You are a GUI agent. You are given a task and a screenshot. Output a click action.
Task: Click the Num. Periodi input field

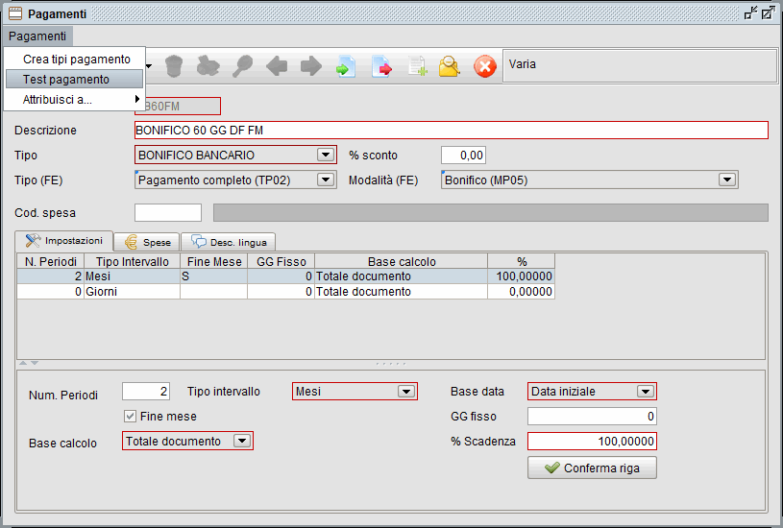pyautogui.click(x=146, y=392)
